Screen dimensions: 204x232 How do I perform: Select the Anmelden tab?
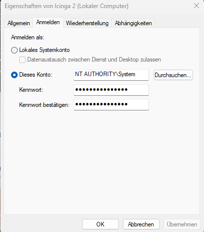48,22
